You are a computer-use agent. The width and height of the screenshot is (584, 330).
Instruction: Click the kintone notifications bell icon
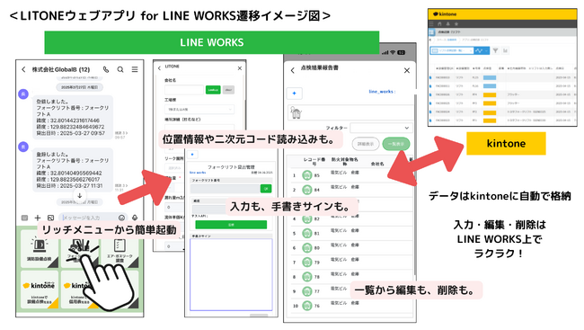(448, 24)
